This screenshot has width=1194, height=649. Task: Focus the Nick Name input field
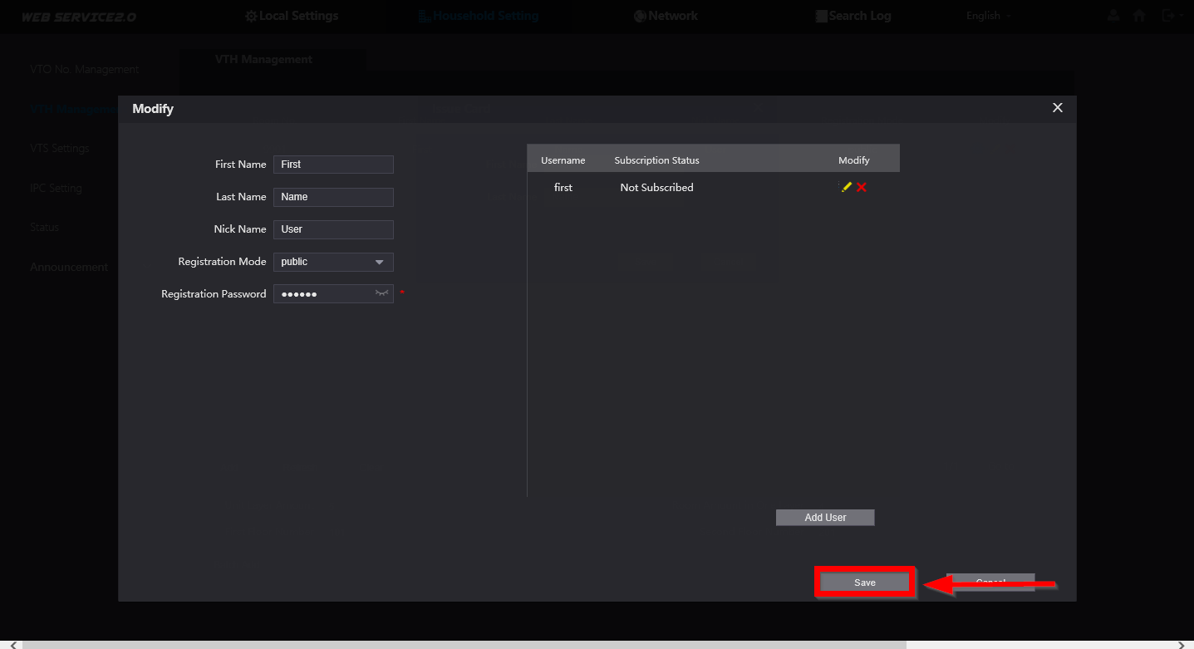[333, 229]
